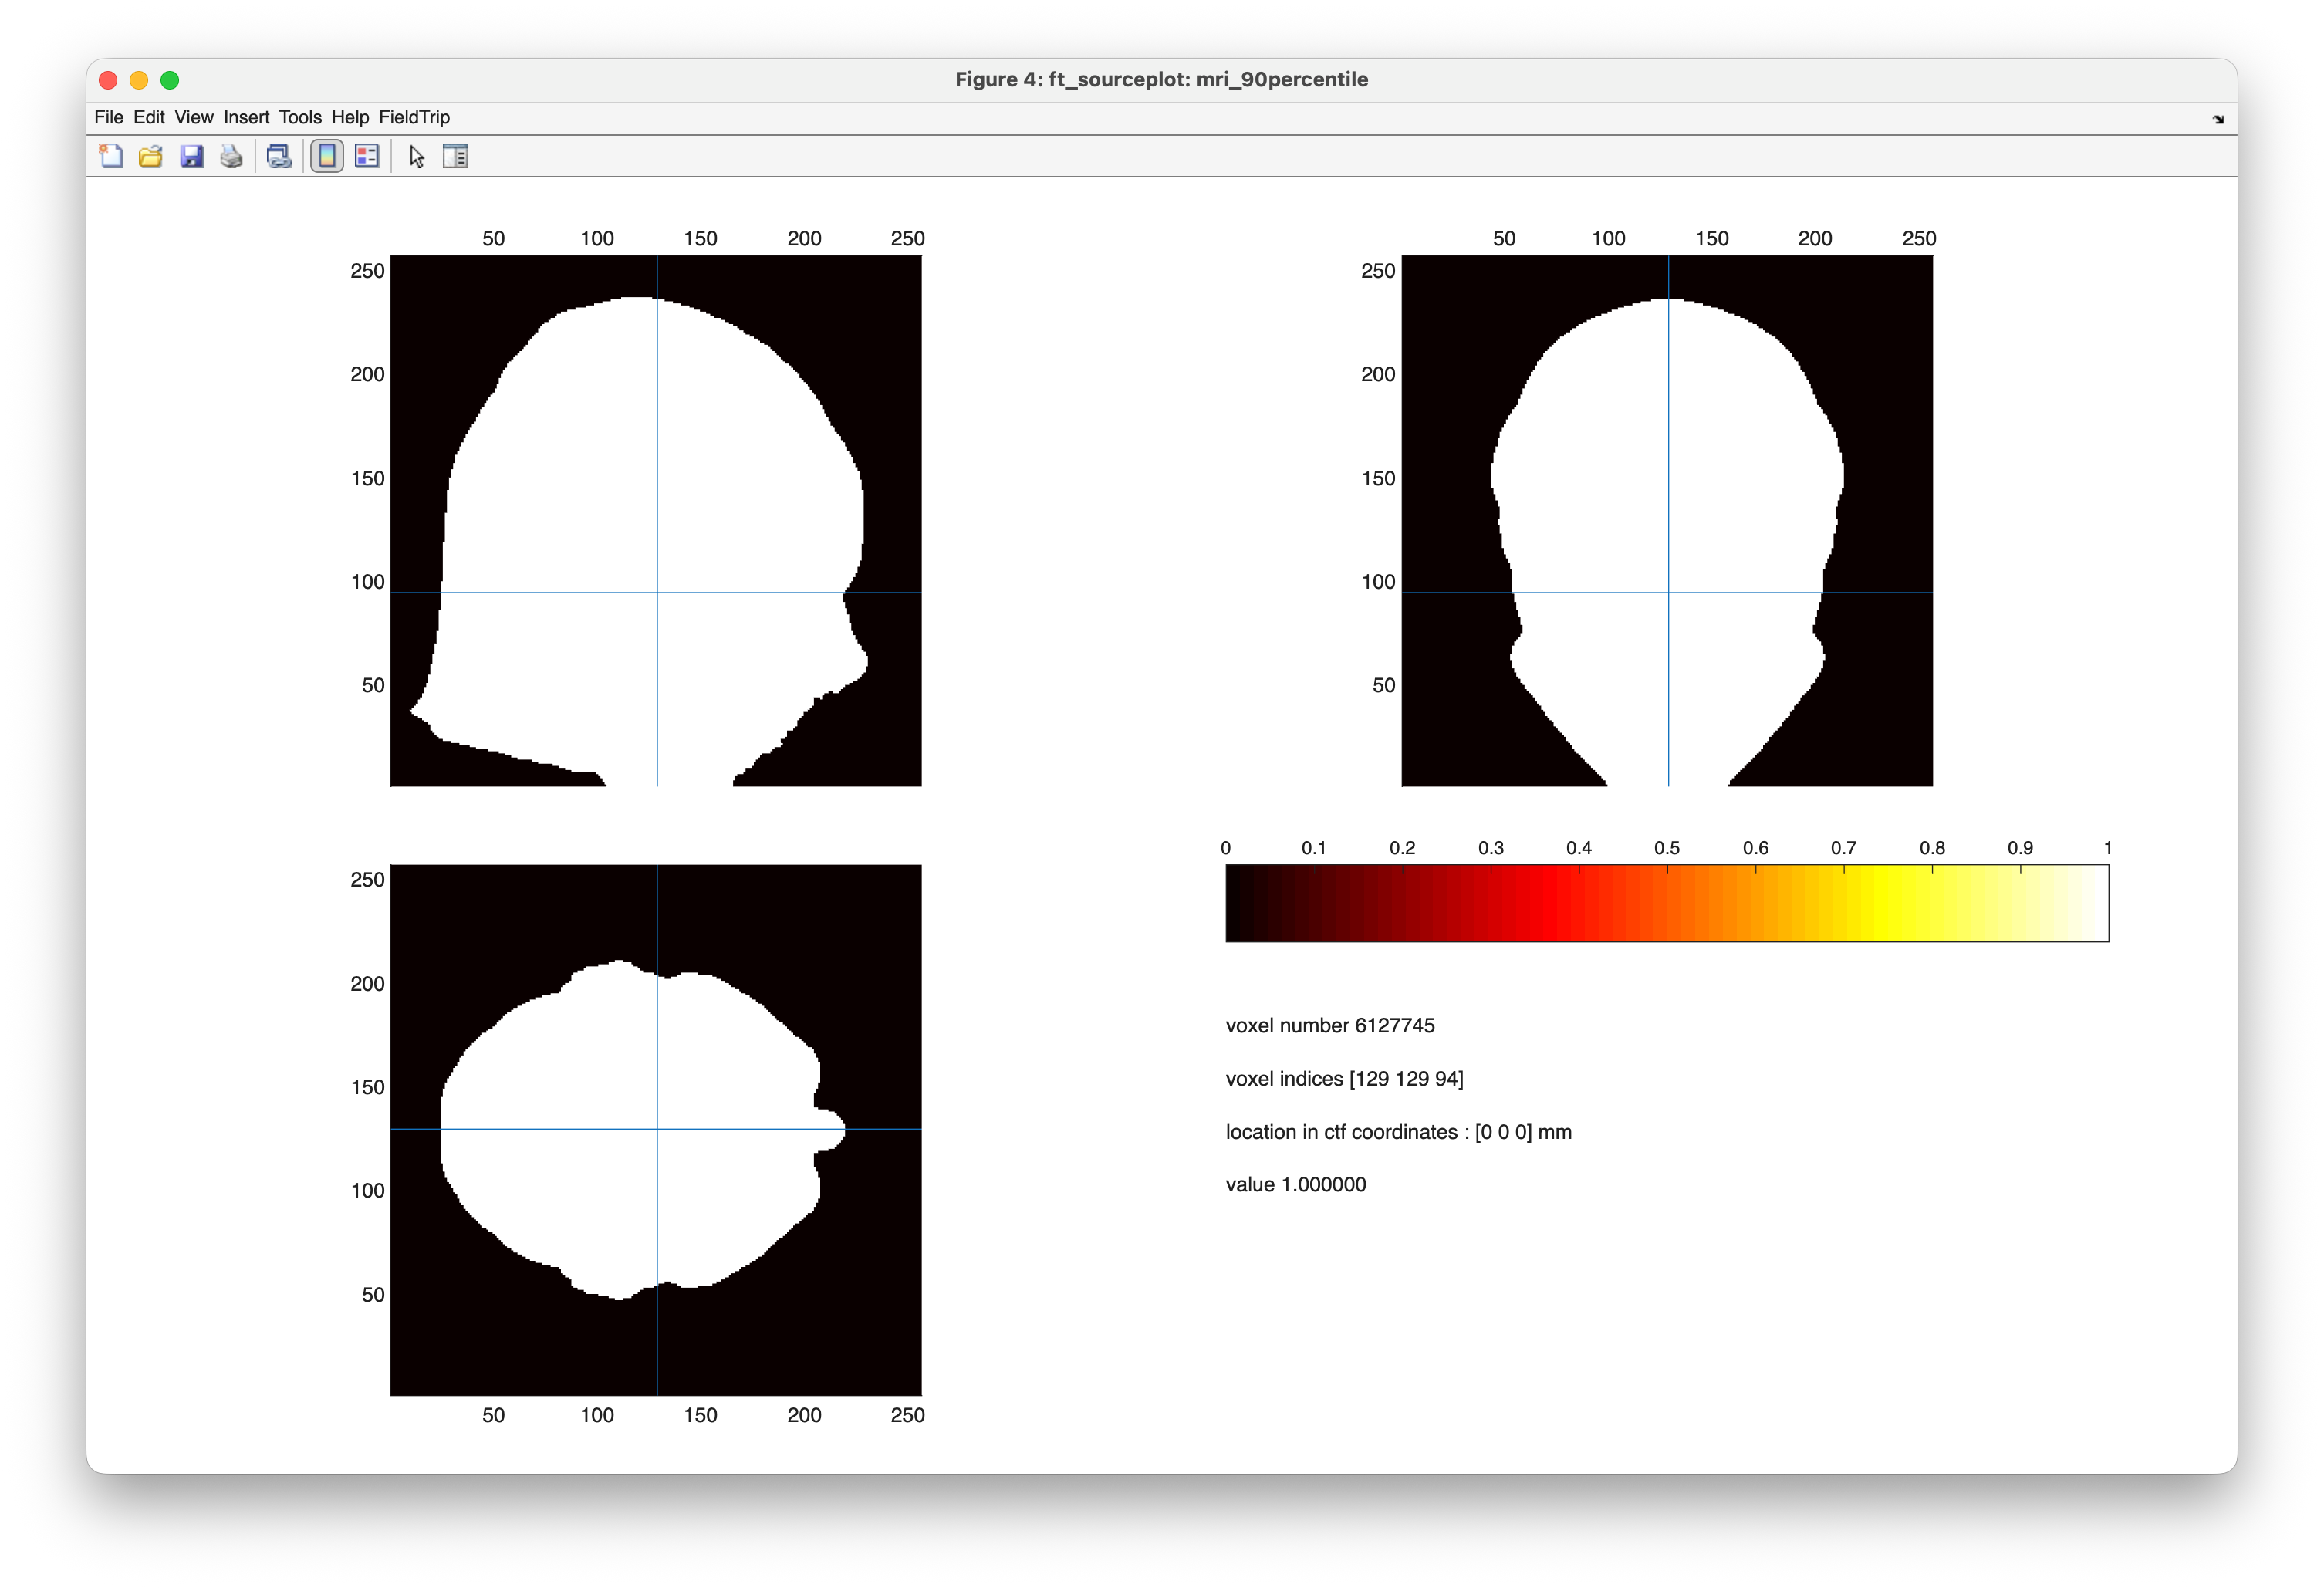Click the Help menu item
This screenshot has height=1588, width=2324.
pyautogui.click(x=350, y=117)
